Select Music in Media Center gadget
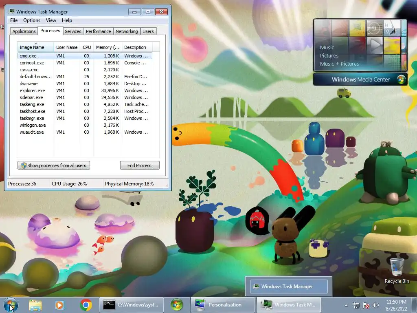Image resolution: width=417 pixels, height=313 pixels. coord(327,47)
